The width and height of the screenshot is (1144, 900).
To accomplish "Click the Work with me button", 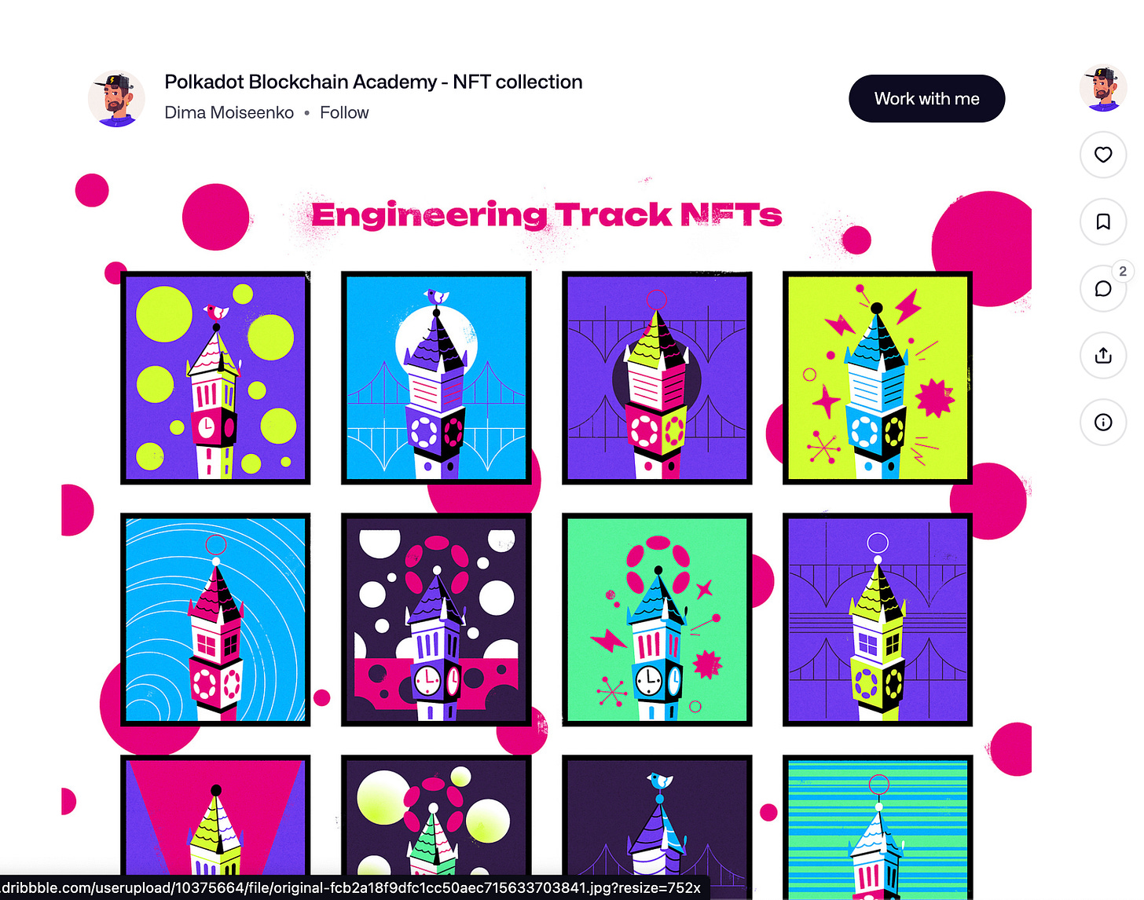I will pos(926,99).
